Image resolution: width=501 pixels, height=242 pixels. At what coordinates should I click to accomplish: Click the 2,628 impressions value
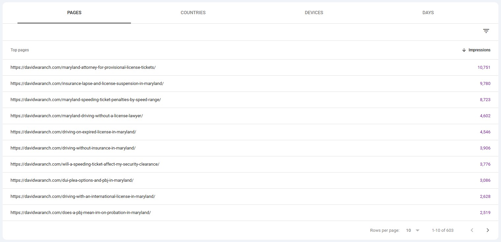point(485,197)
